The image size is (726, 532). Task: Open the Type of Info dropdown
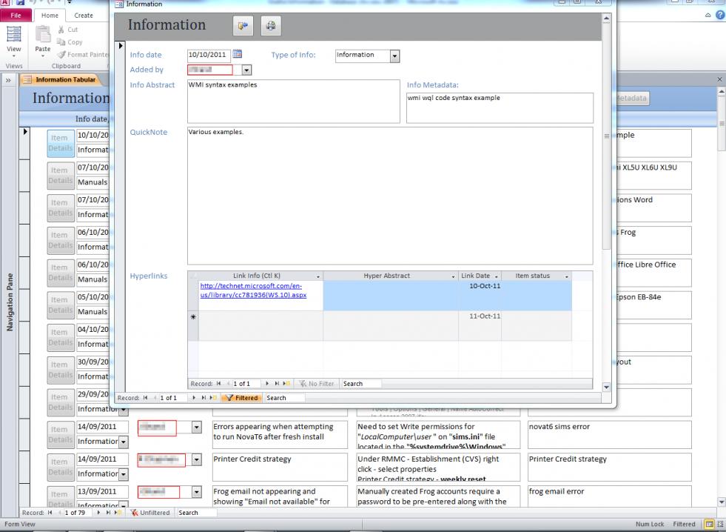pos(394,56)
